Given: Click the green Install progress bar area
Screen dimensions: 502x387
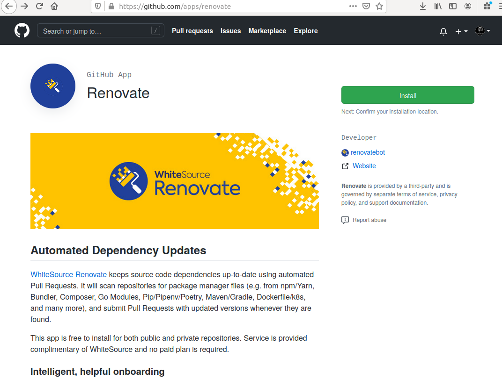Looking at the screenshot, I should tap(407, 95).
